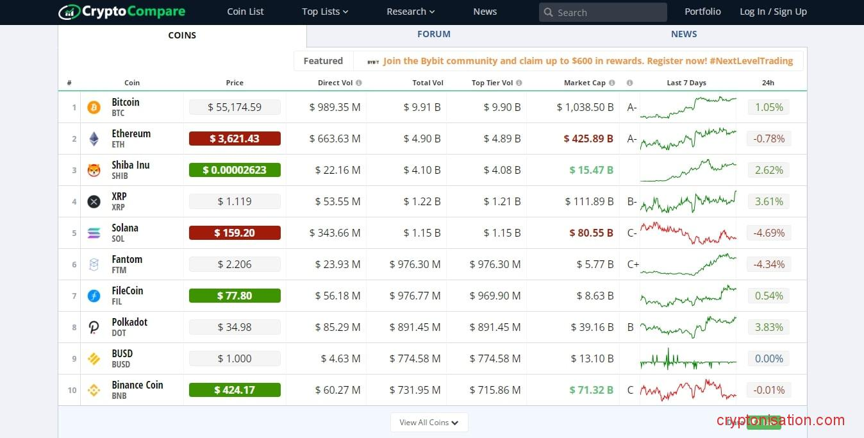
Task: Expand the Research dropdown menu
Action: point(410,12)
